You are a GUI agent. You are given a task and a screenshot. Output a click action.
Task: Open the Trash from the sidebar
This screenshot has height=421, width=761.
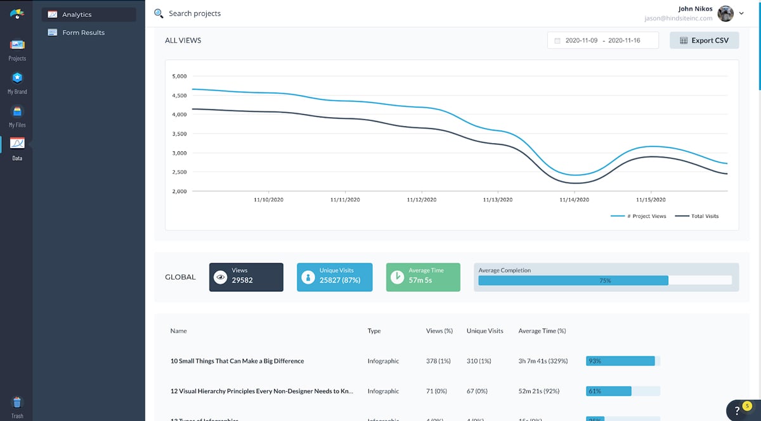[16, 403]
